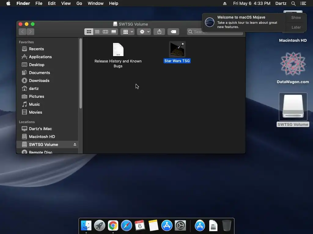Open the App Store icon beside the Dock divider

[x=200, y=226]
